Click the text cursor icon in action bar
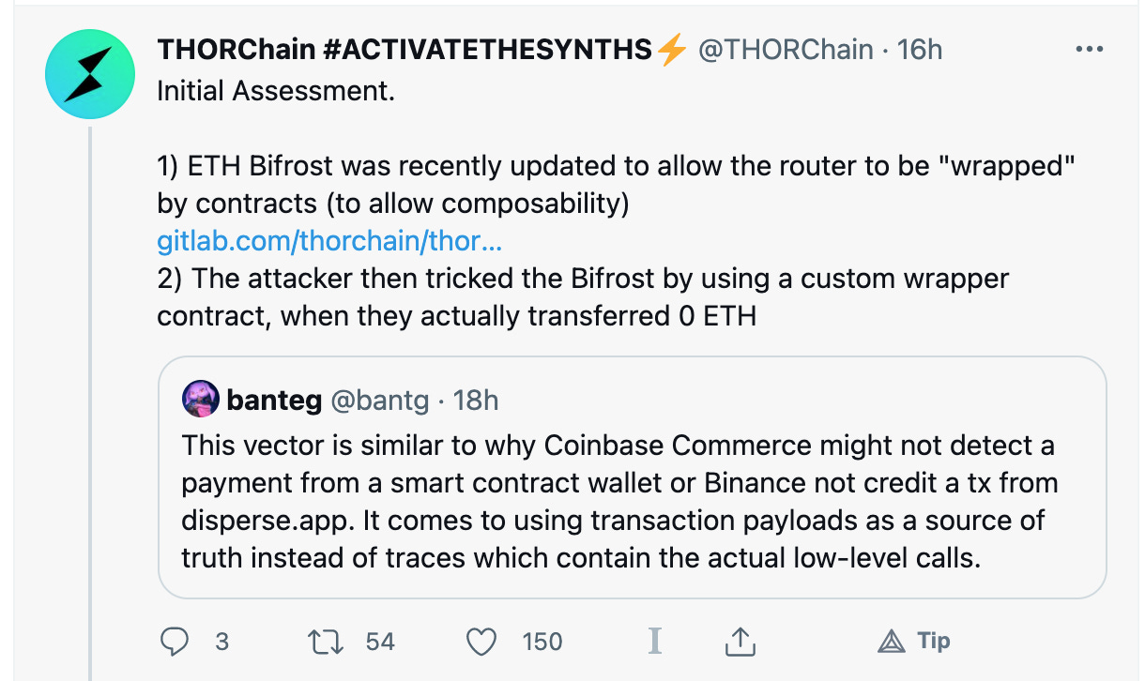This screenshot has width=1145, height=681. (655, 641)
